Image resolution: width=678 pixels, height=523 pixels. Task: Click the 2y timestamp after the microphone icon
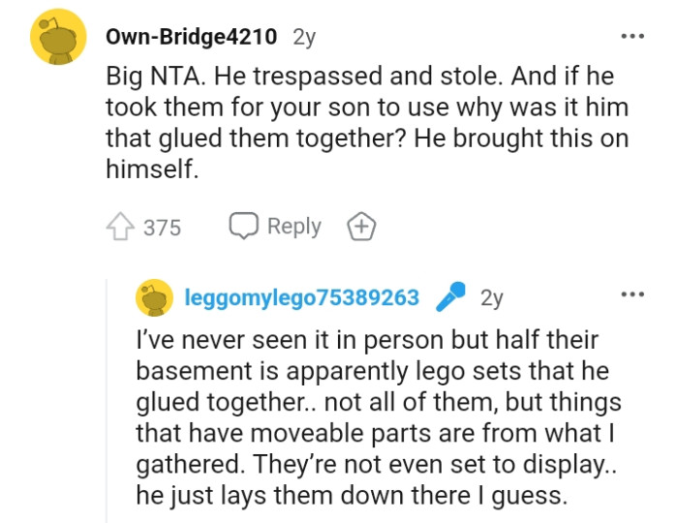pyautogui.click(x=492, y=297)
